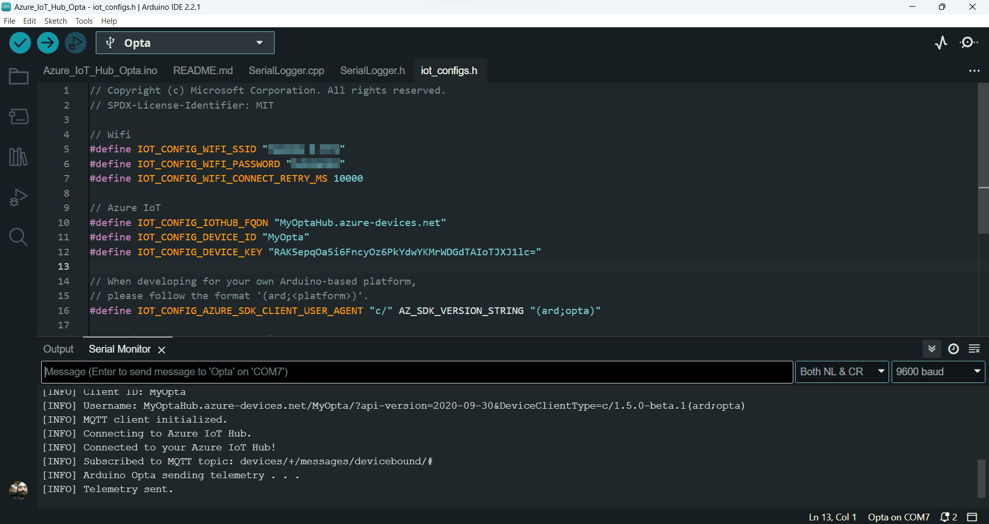Click the Serial Monitor output scrollbar thumb

point(981,478)
